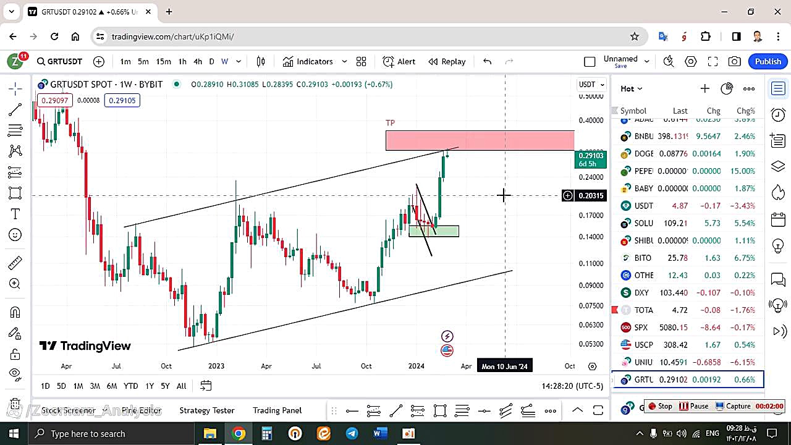Image resolution: width=791 pixels, height=445 pixels.
Task: Select the SOLU row in watchlist
Action: [688, 223]
